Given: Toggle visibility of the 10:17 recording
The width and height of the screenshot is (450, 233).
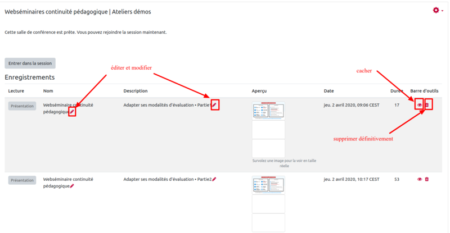Looking at the screenshot, I should pyautogui.click(x=419, y=180).
